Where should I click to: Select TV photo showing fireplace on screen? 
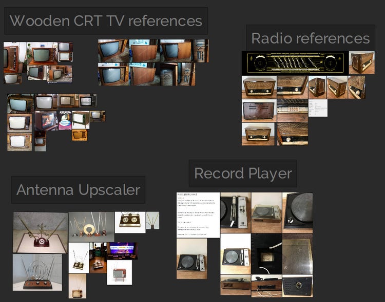[46, 121]
